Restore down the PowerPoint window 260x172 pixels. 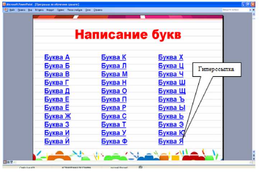[248, 4]
